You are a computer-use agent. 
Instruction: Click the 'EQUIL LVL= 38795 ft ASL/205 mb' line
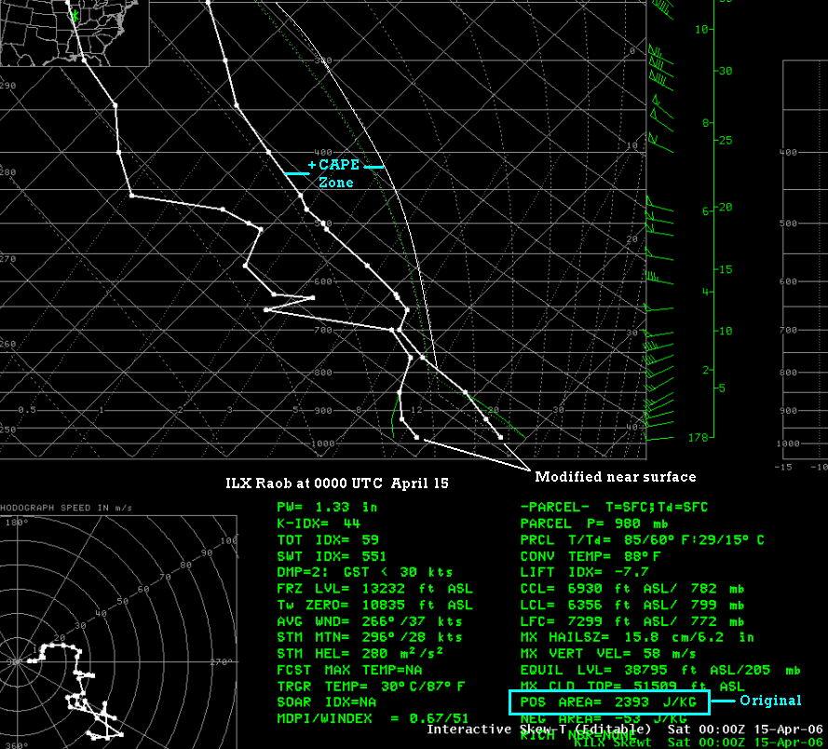[x=660, y=670]
